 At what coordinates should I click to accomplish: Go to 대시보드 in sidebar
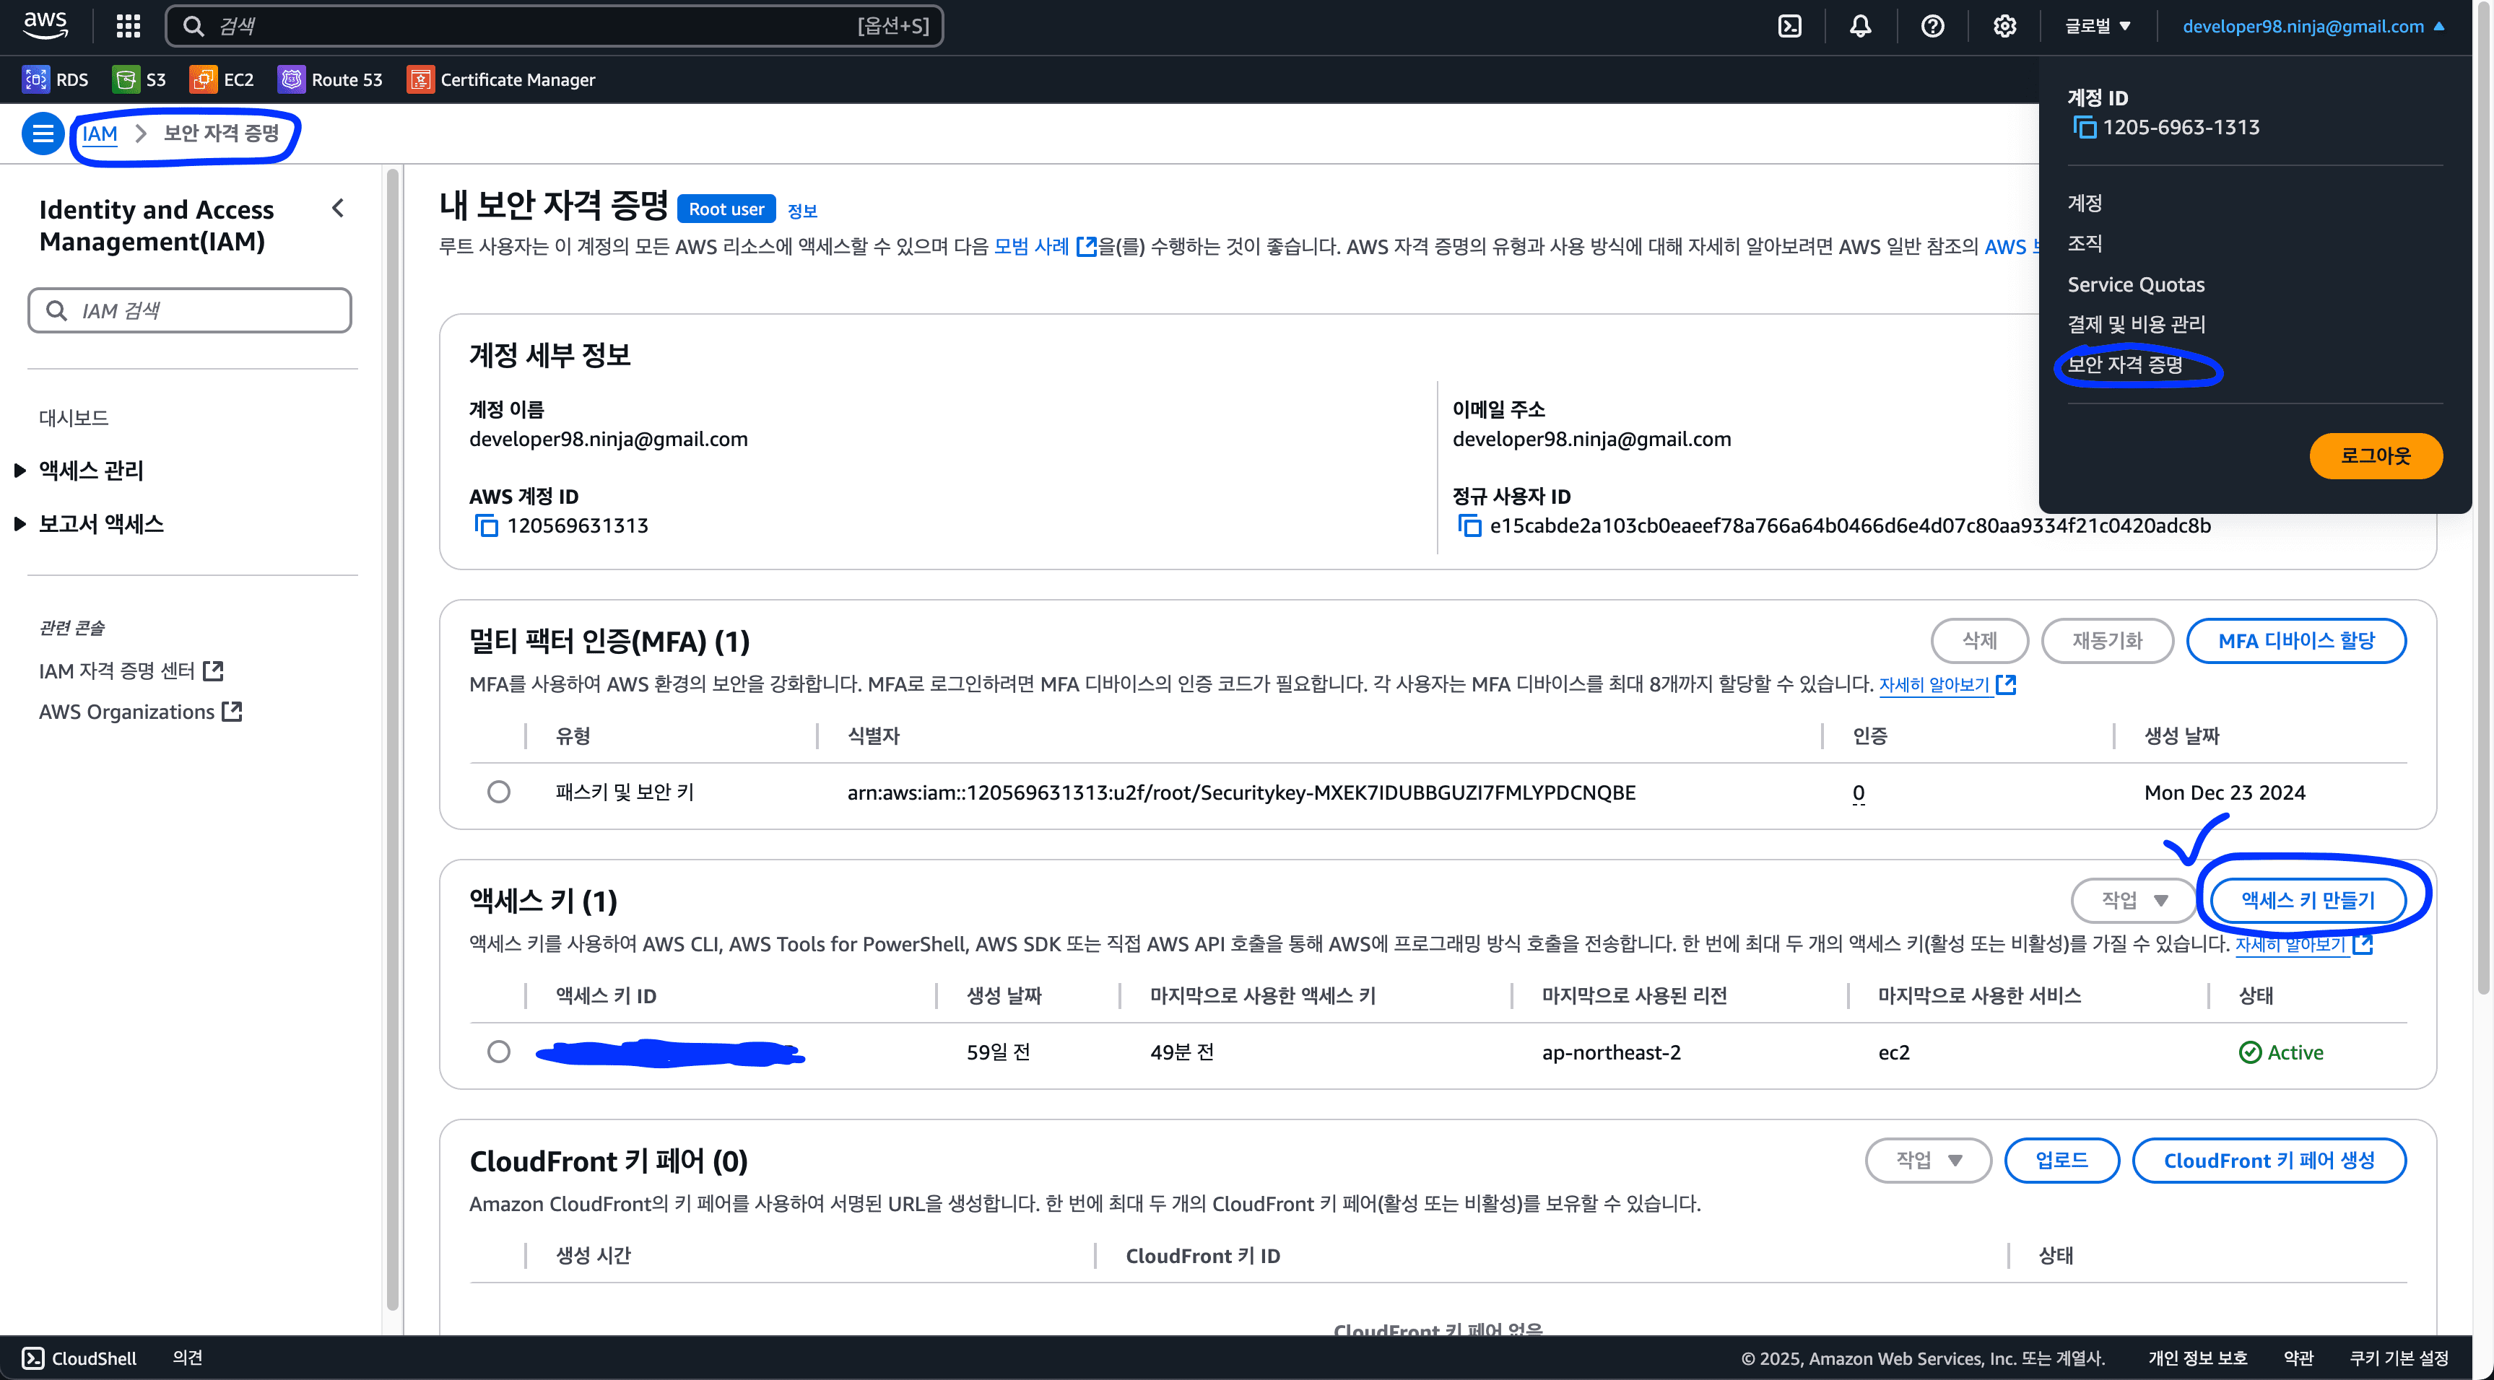coord(74,418)
